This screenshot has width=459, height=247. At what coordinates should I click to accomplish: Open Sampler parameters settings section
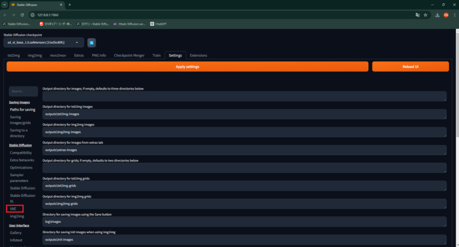(19, 178)
